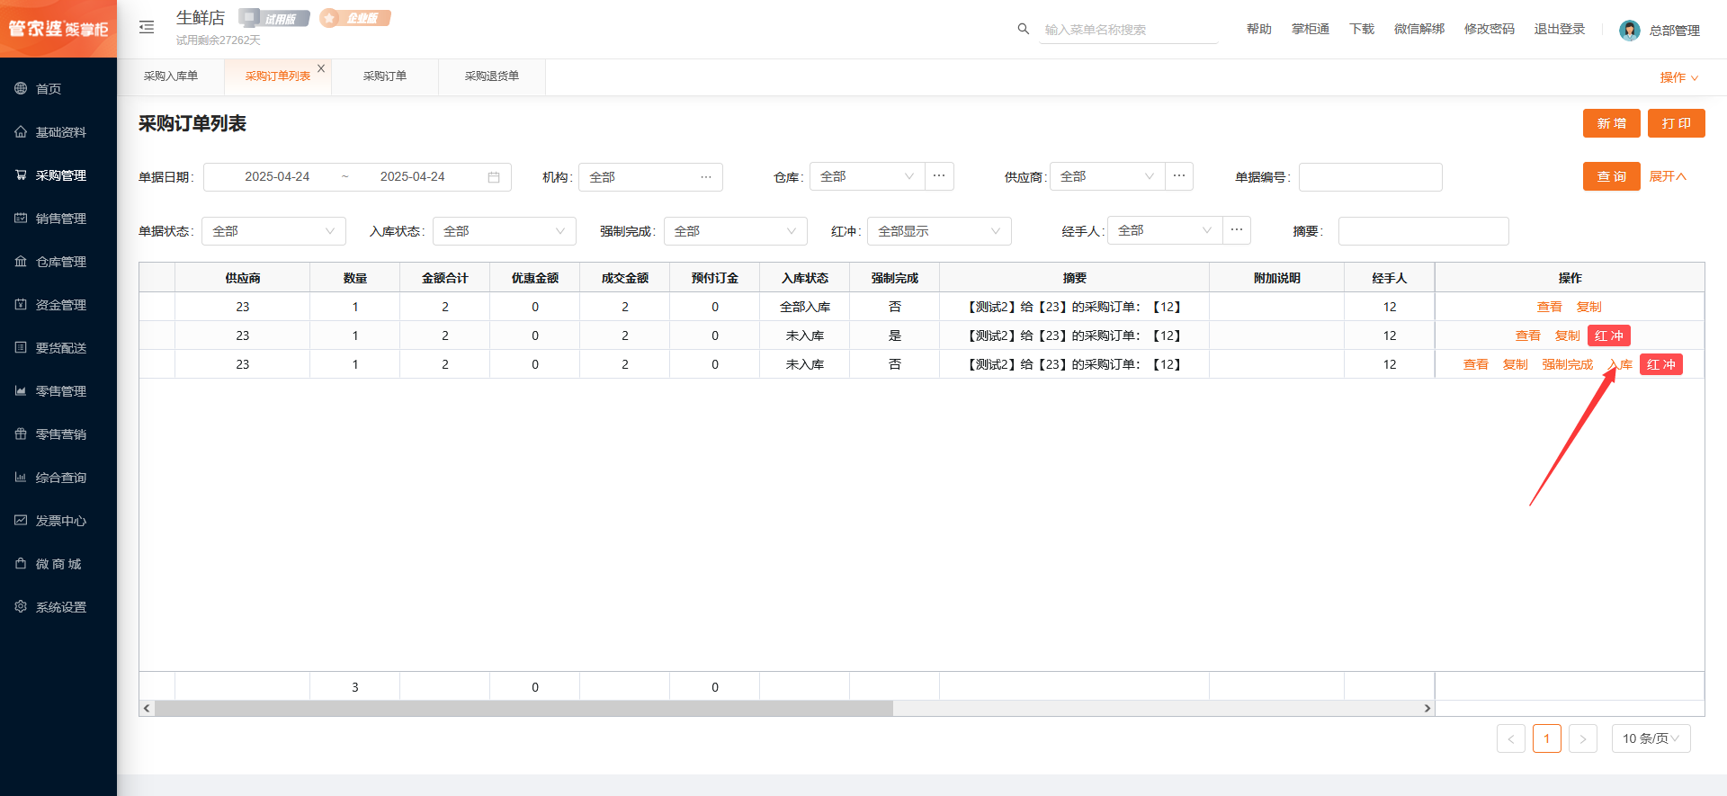
Task: Go to page 1 in pagination
Action: 1547,738
